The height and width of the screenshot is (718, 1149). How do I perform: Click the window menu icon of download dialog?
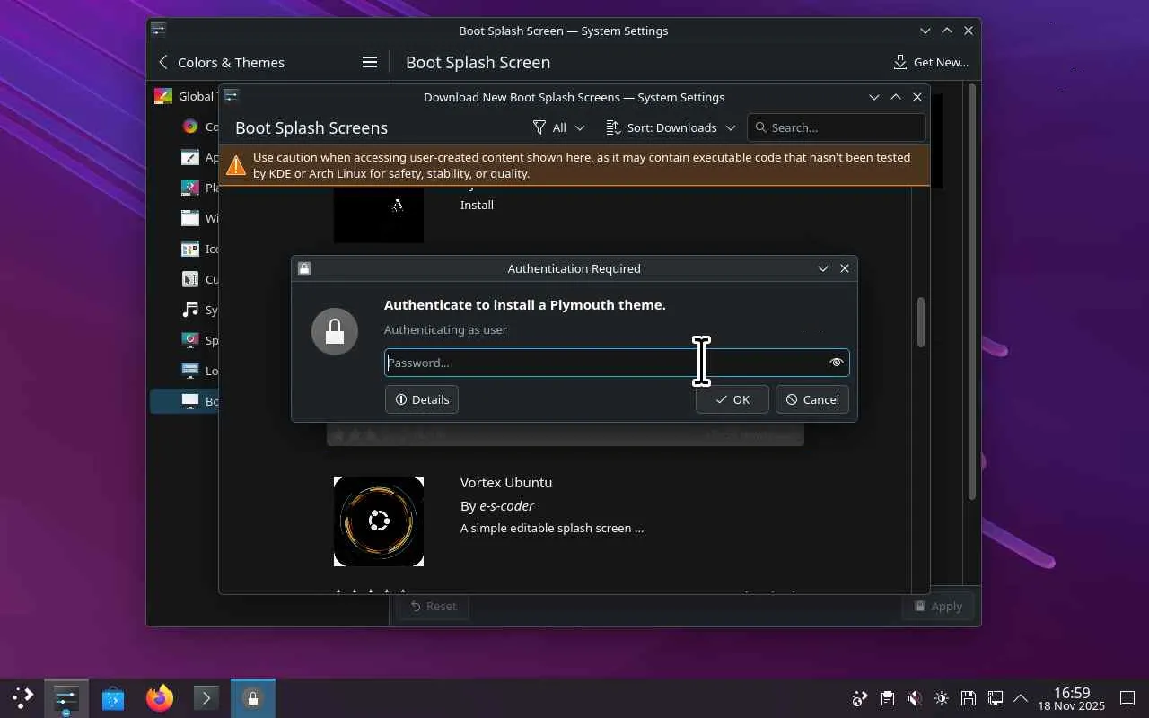[x=231, y=96]
